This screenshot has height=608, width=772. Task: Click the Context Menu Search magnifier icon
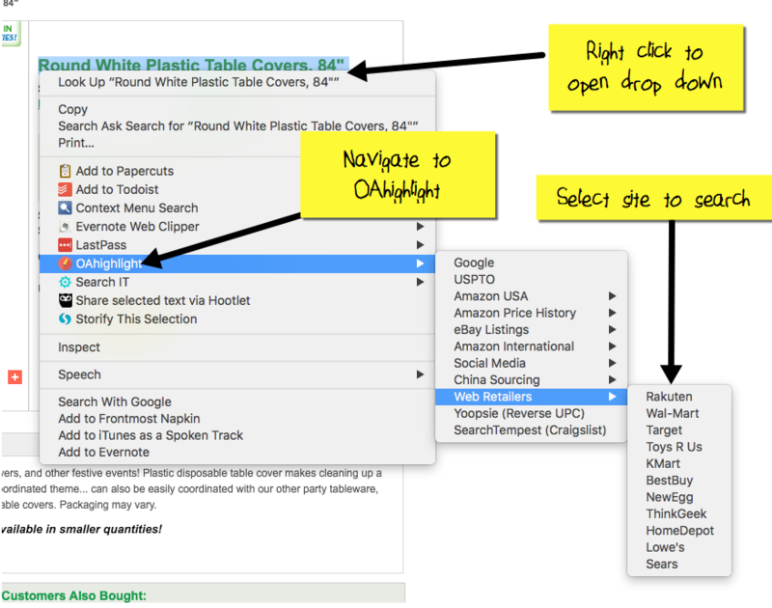(x=65, y=207)
